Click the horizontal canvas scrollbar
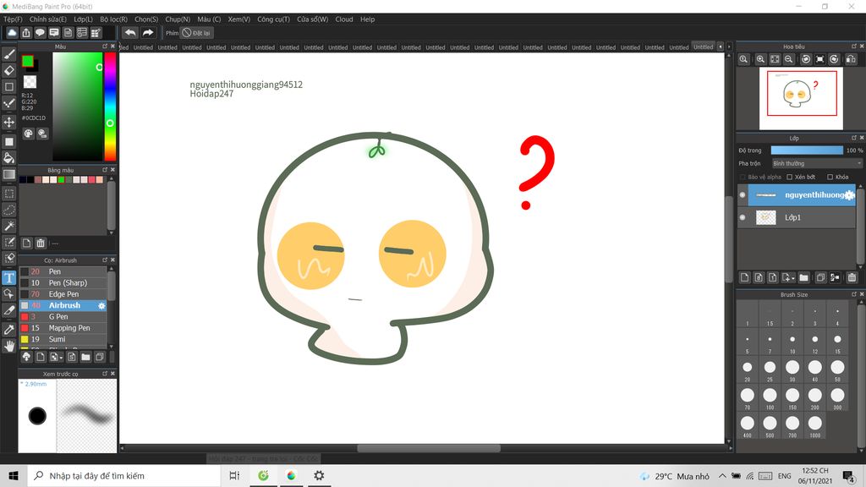Screen dimensions: 866x487 [429, 448]
